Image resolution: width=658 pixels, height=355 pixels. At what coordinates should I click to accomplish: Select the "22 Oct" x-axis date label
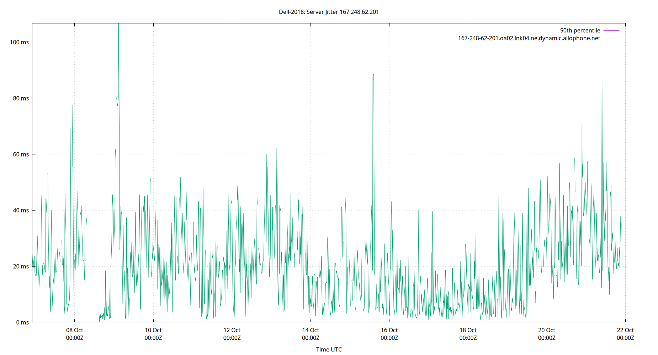[x=625, y=330]
